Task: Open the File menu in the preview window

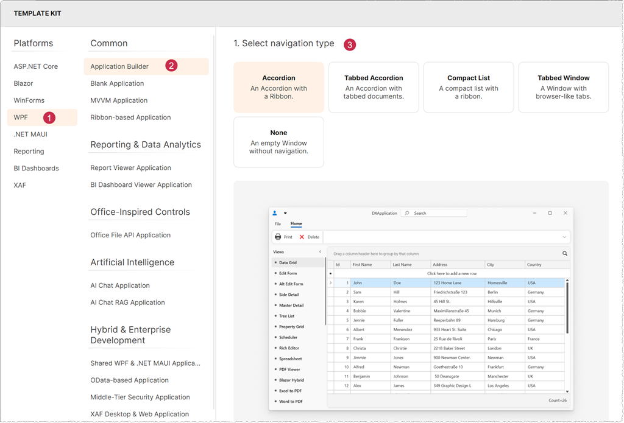Action: click(277, 223)
